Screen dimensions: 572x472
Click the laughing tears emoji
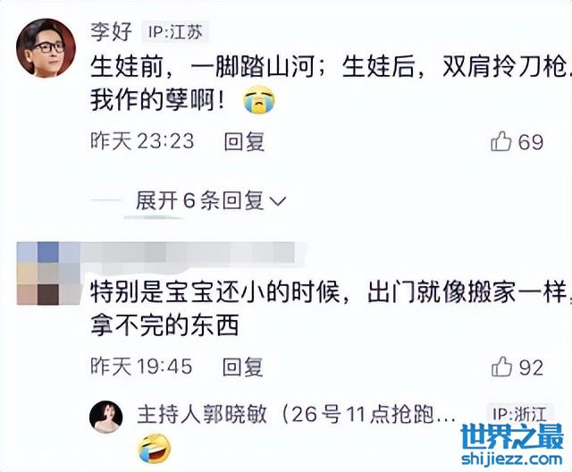tap(155, 449)
